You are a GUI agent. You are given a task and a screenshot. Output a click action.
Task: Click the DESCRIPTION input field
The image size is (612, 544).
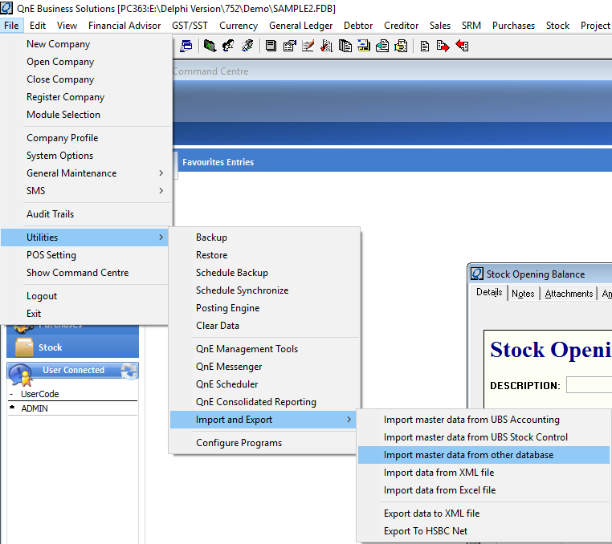(589, 385)
